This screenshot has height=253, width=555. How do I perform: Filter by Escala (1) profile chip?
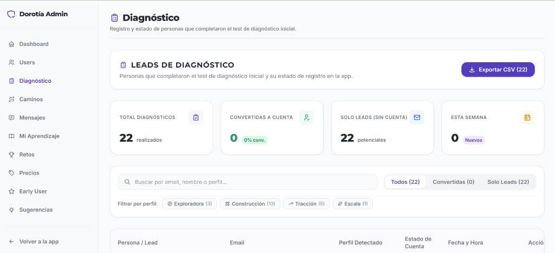[352, 204]
